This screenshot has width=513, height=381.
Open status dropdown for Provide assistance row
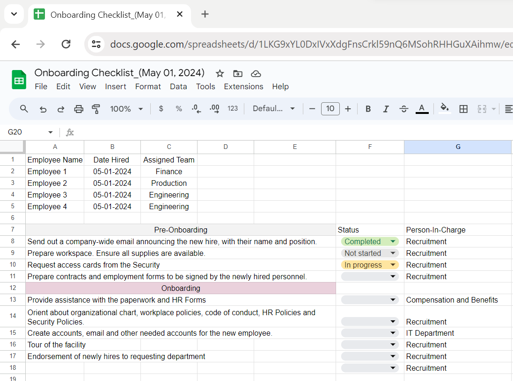click(370, 300)
